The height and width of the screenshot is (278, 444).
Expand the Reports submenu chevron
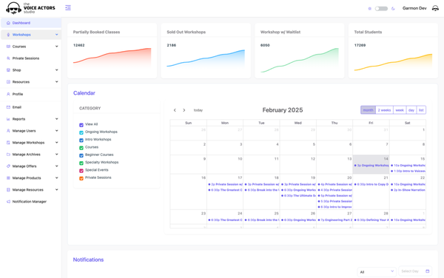pos(57,119)
